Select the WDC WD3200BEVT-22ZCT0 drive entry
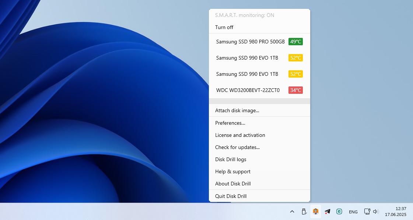Image resolution: width=413 pixels, height=220 pixels. pos(248,90)
